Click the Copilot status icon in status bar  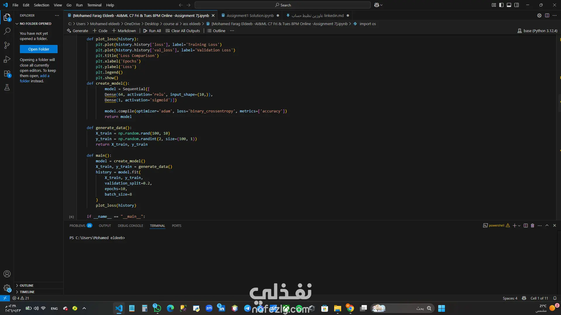tap(524, 298)
